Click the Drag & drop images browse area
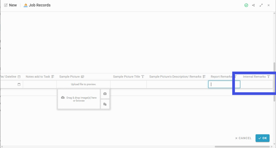This screenshot has width=276, height=148. click(x=79, y=99)
